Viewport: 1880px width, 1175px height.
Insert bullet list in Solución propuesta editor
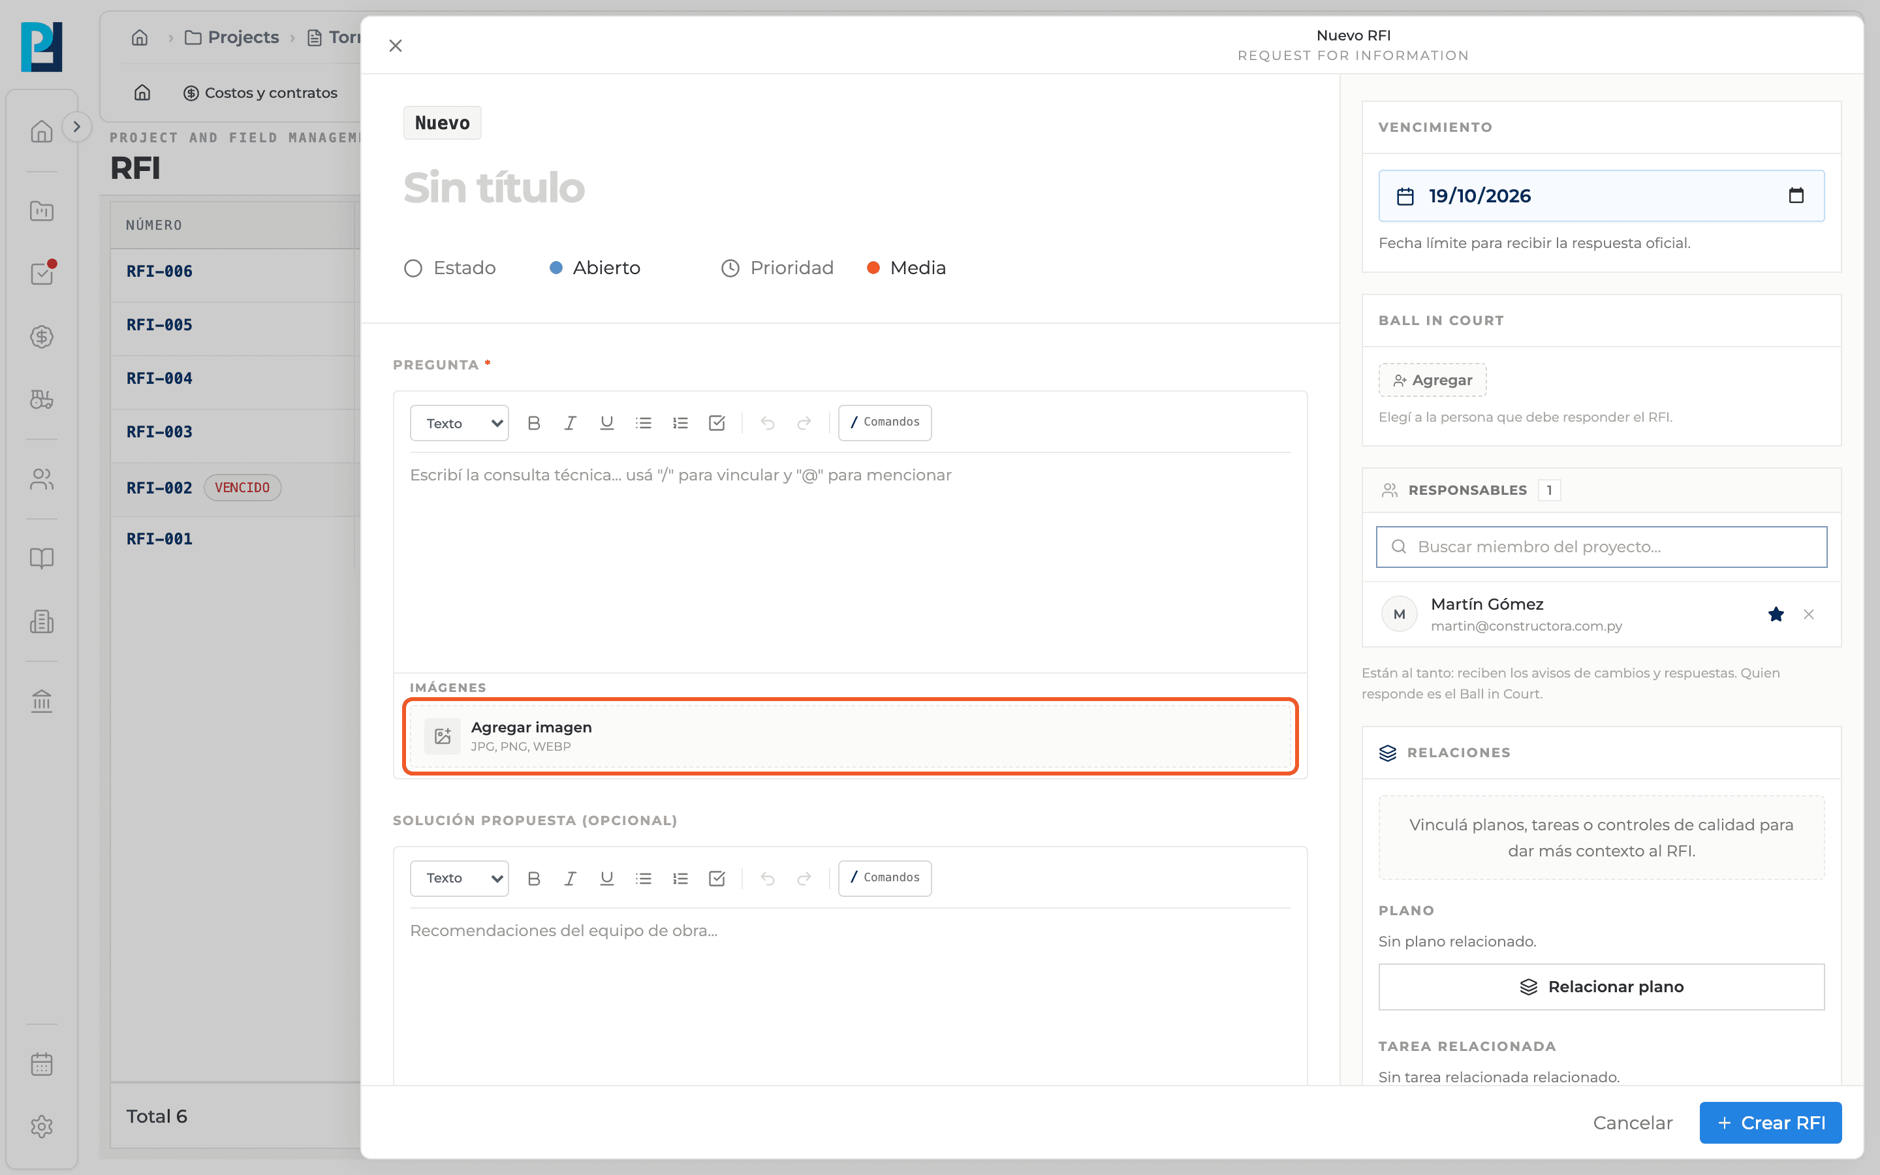click(643, 878)
